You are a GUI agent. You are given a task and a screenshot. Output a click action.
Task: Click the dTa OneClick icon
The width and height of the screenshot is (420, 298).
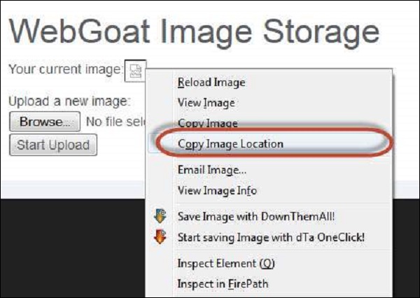tap(160, 236)
